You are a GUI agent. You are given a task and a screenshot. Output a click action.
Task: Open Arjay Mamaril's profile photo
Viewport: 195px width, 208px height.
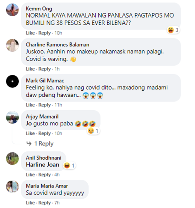point(12,117)
